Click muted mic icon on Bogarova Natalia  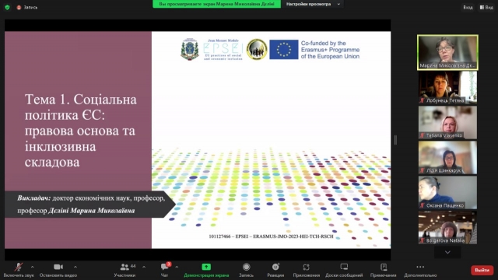tap(422, 240)
